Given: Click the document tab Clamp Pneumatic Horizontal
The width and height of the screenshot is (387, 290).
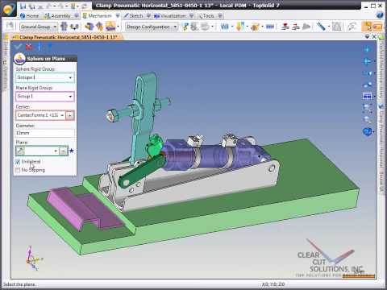Looking at the screenshot, I should point(68,37).
